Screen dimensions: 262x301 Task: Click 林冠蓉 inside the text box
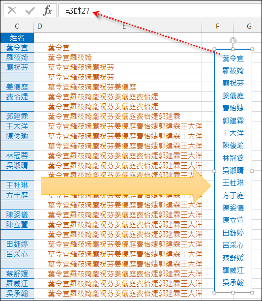pyautogui.click(x=233, y=158)
